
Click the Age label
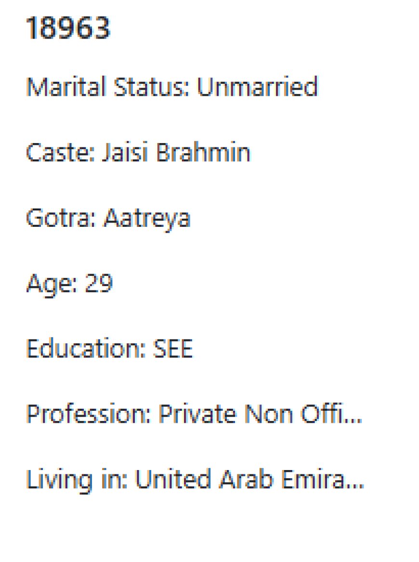tap(52, 284)
